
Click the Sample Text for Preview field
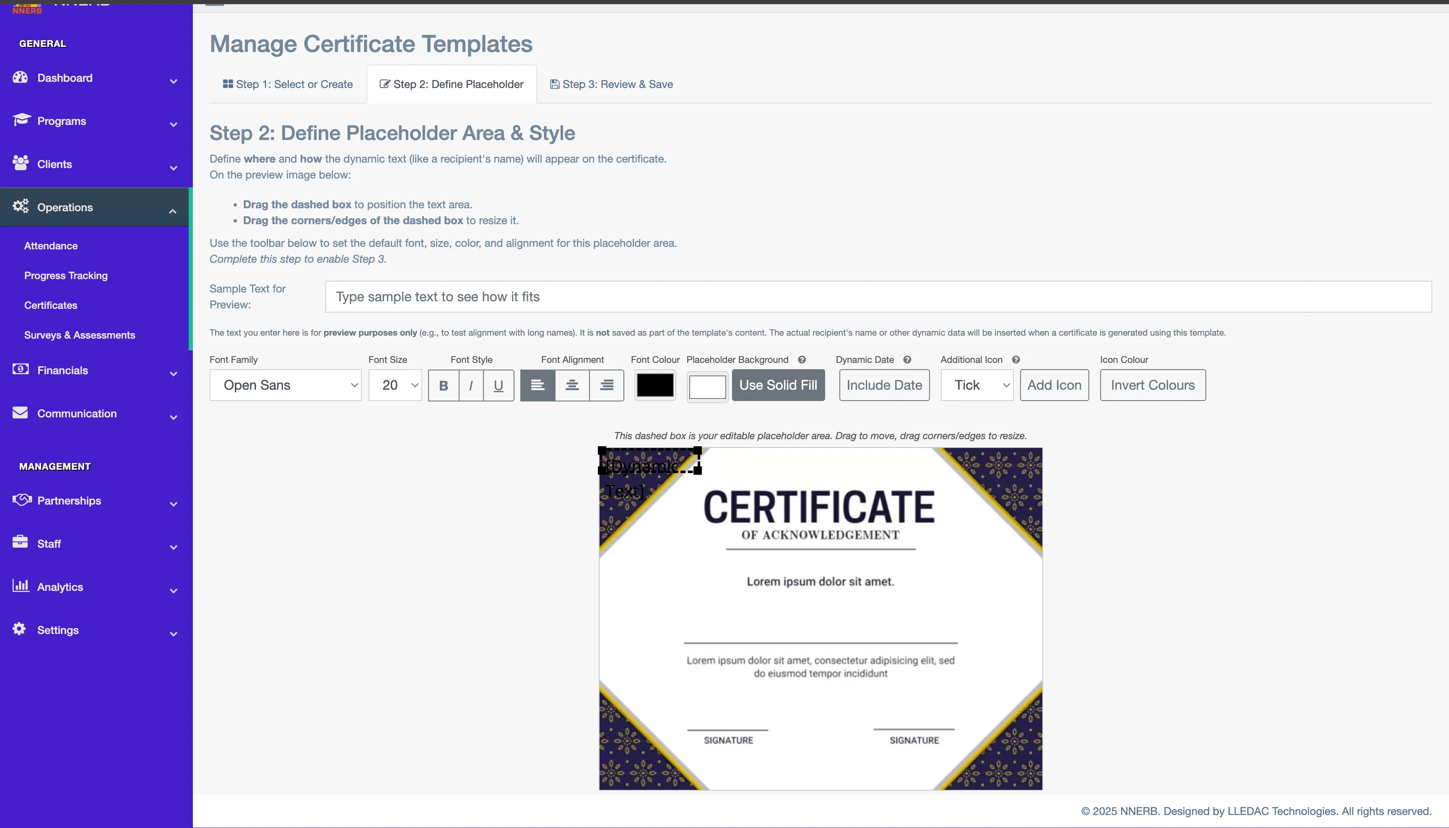coord(878,297)
